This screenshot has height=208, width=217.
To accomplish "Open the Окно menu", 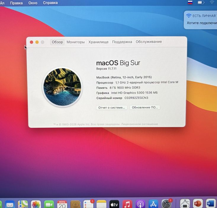I will coord(33,3).
